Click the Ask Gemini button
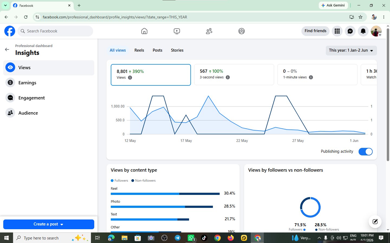This screenshot has width=390, height=243. [333, 5]
